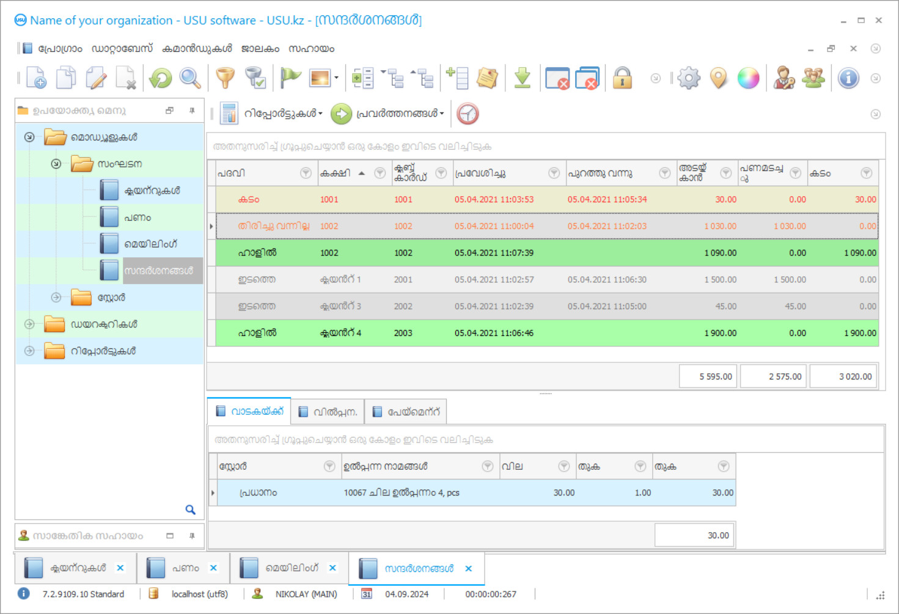Click the refresh green arrow toolbar icon
Image resolution: width=899 pixels, height=614 pixels.
click(x=161, y=78)
